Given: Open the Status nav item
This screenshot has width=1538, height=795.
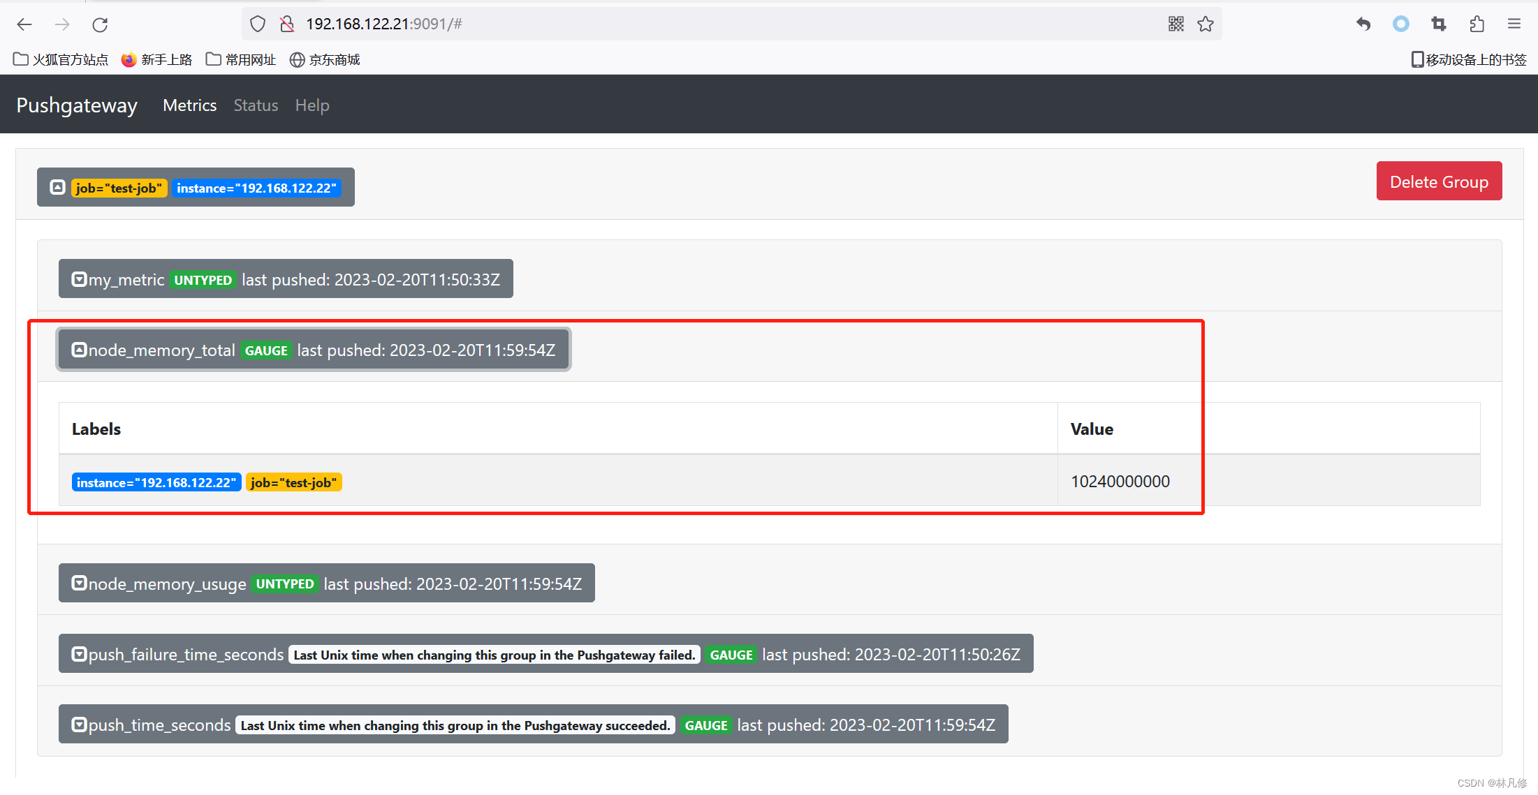Looking at the screenshot, I should pyautogui.click(x=256, y=105).
